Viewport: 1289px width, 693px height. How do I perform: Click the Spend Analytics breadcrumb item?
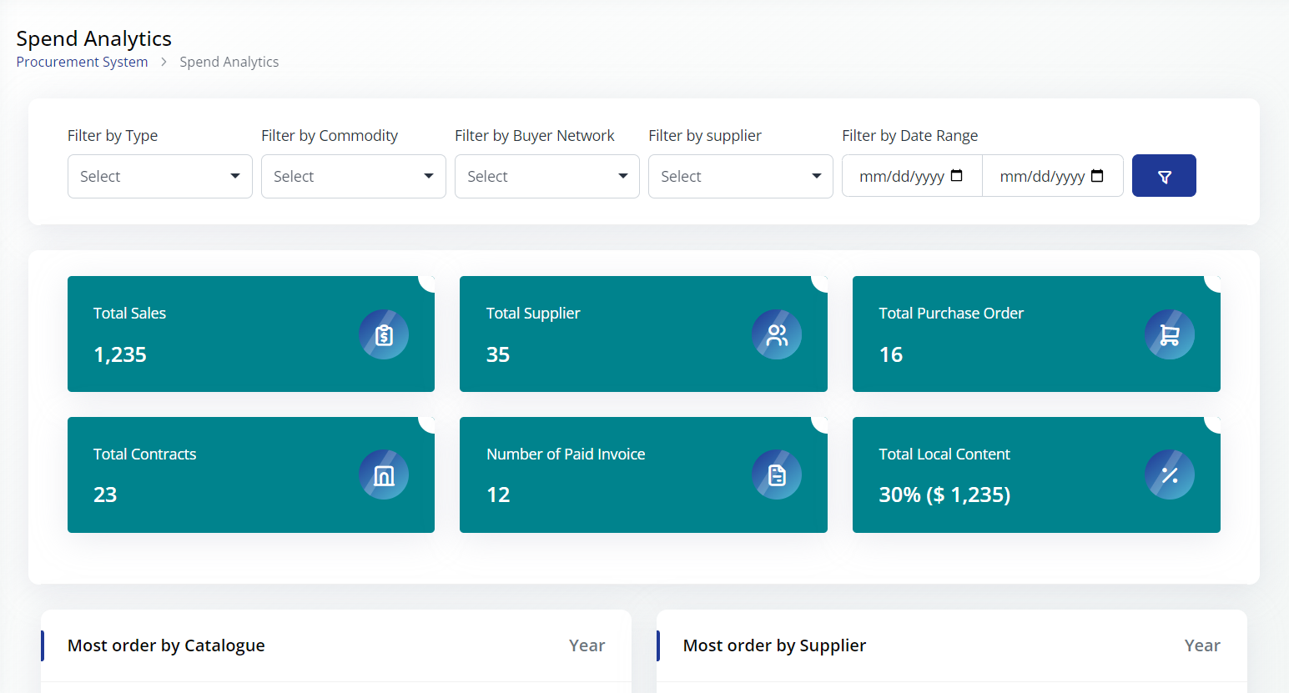pos(229,62)
